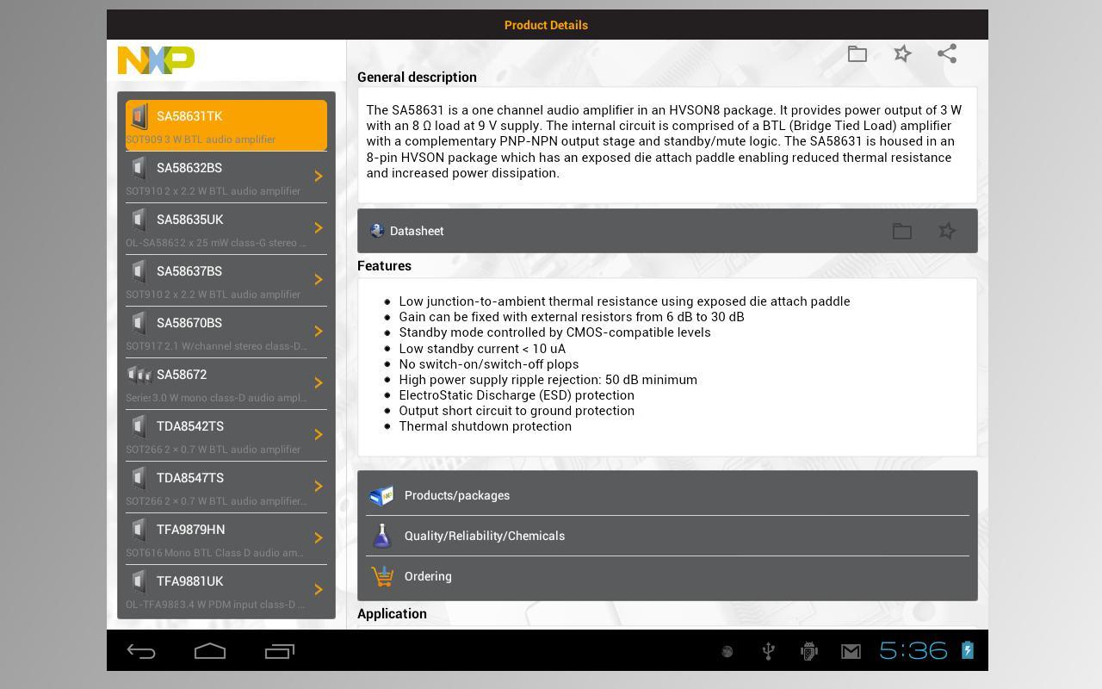
Task: Open SA58670BS via chevron arrow
Action: [x=318, y=331]
